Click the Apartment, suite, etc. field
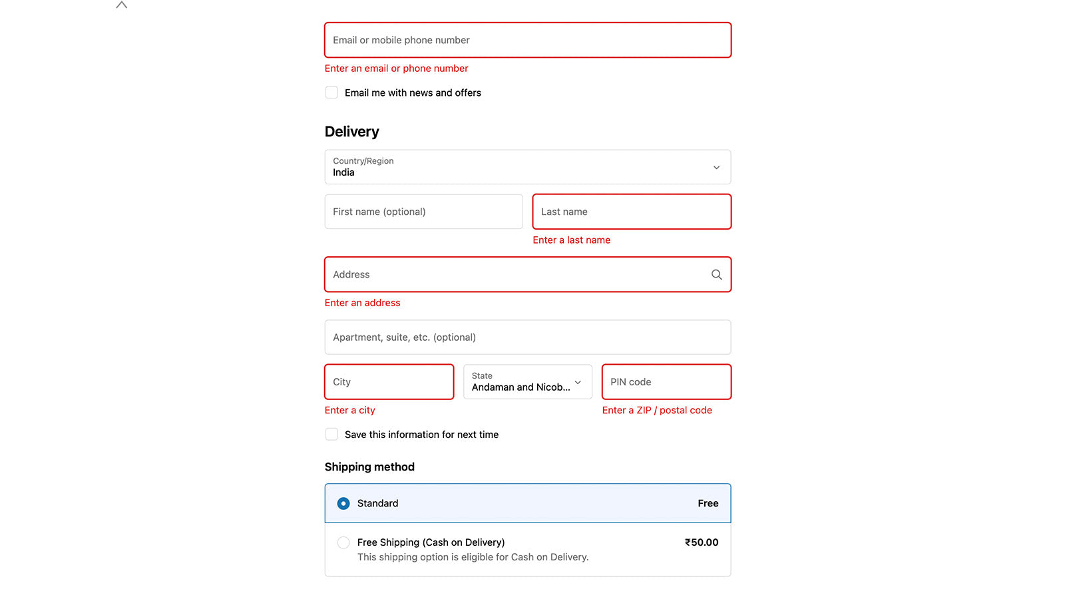The width and height of the screenshot is (1065, 599). 527,337
